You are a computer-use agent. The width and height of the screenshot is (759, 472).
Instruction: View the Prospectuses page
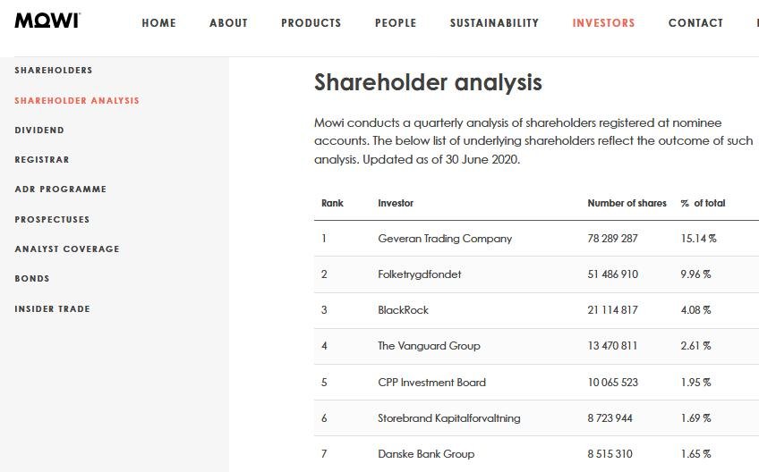[x=52, y=220]
